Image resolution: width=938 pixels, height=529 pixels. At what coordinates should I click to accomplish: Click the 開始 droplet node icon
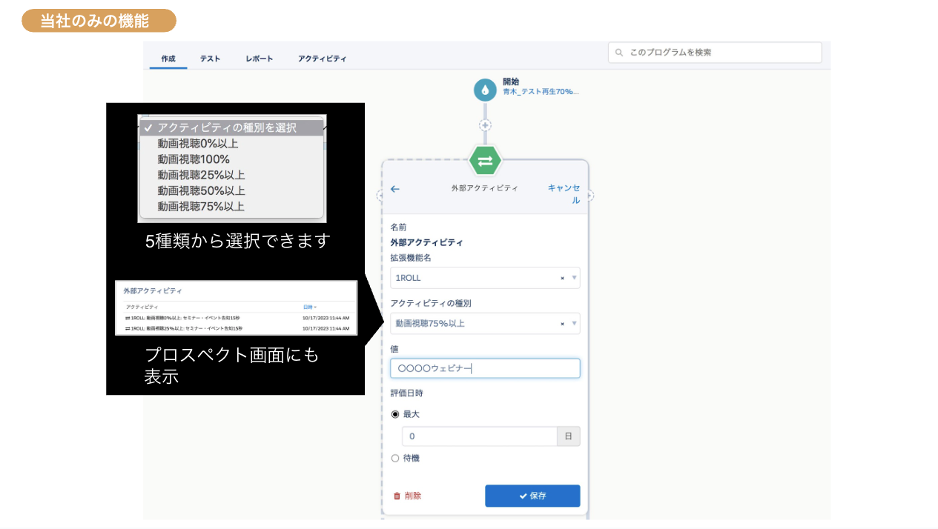pos(485,89)
